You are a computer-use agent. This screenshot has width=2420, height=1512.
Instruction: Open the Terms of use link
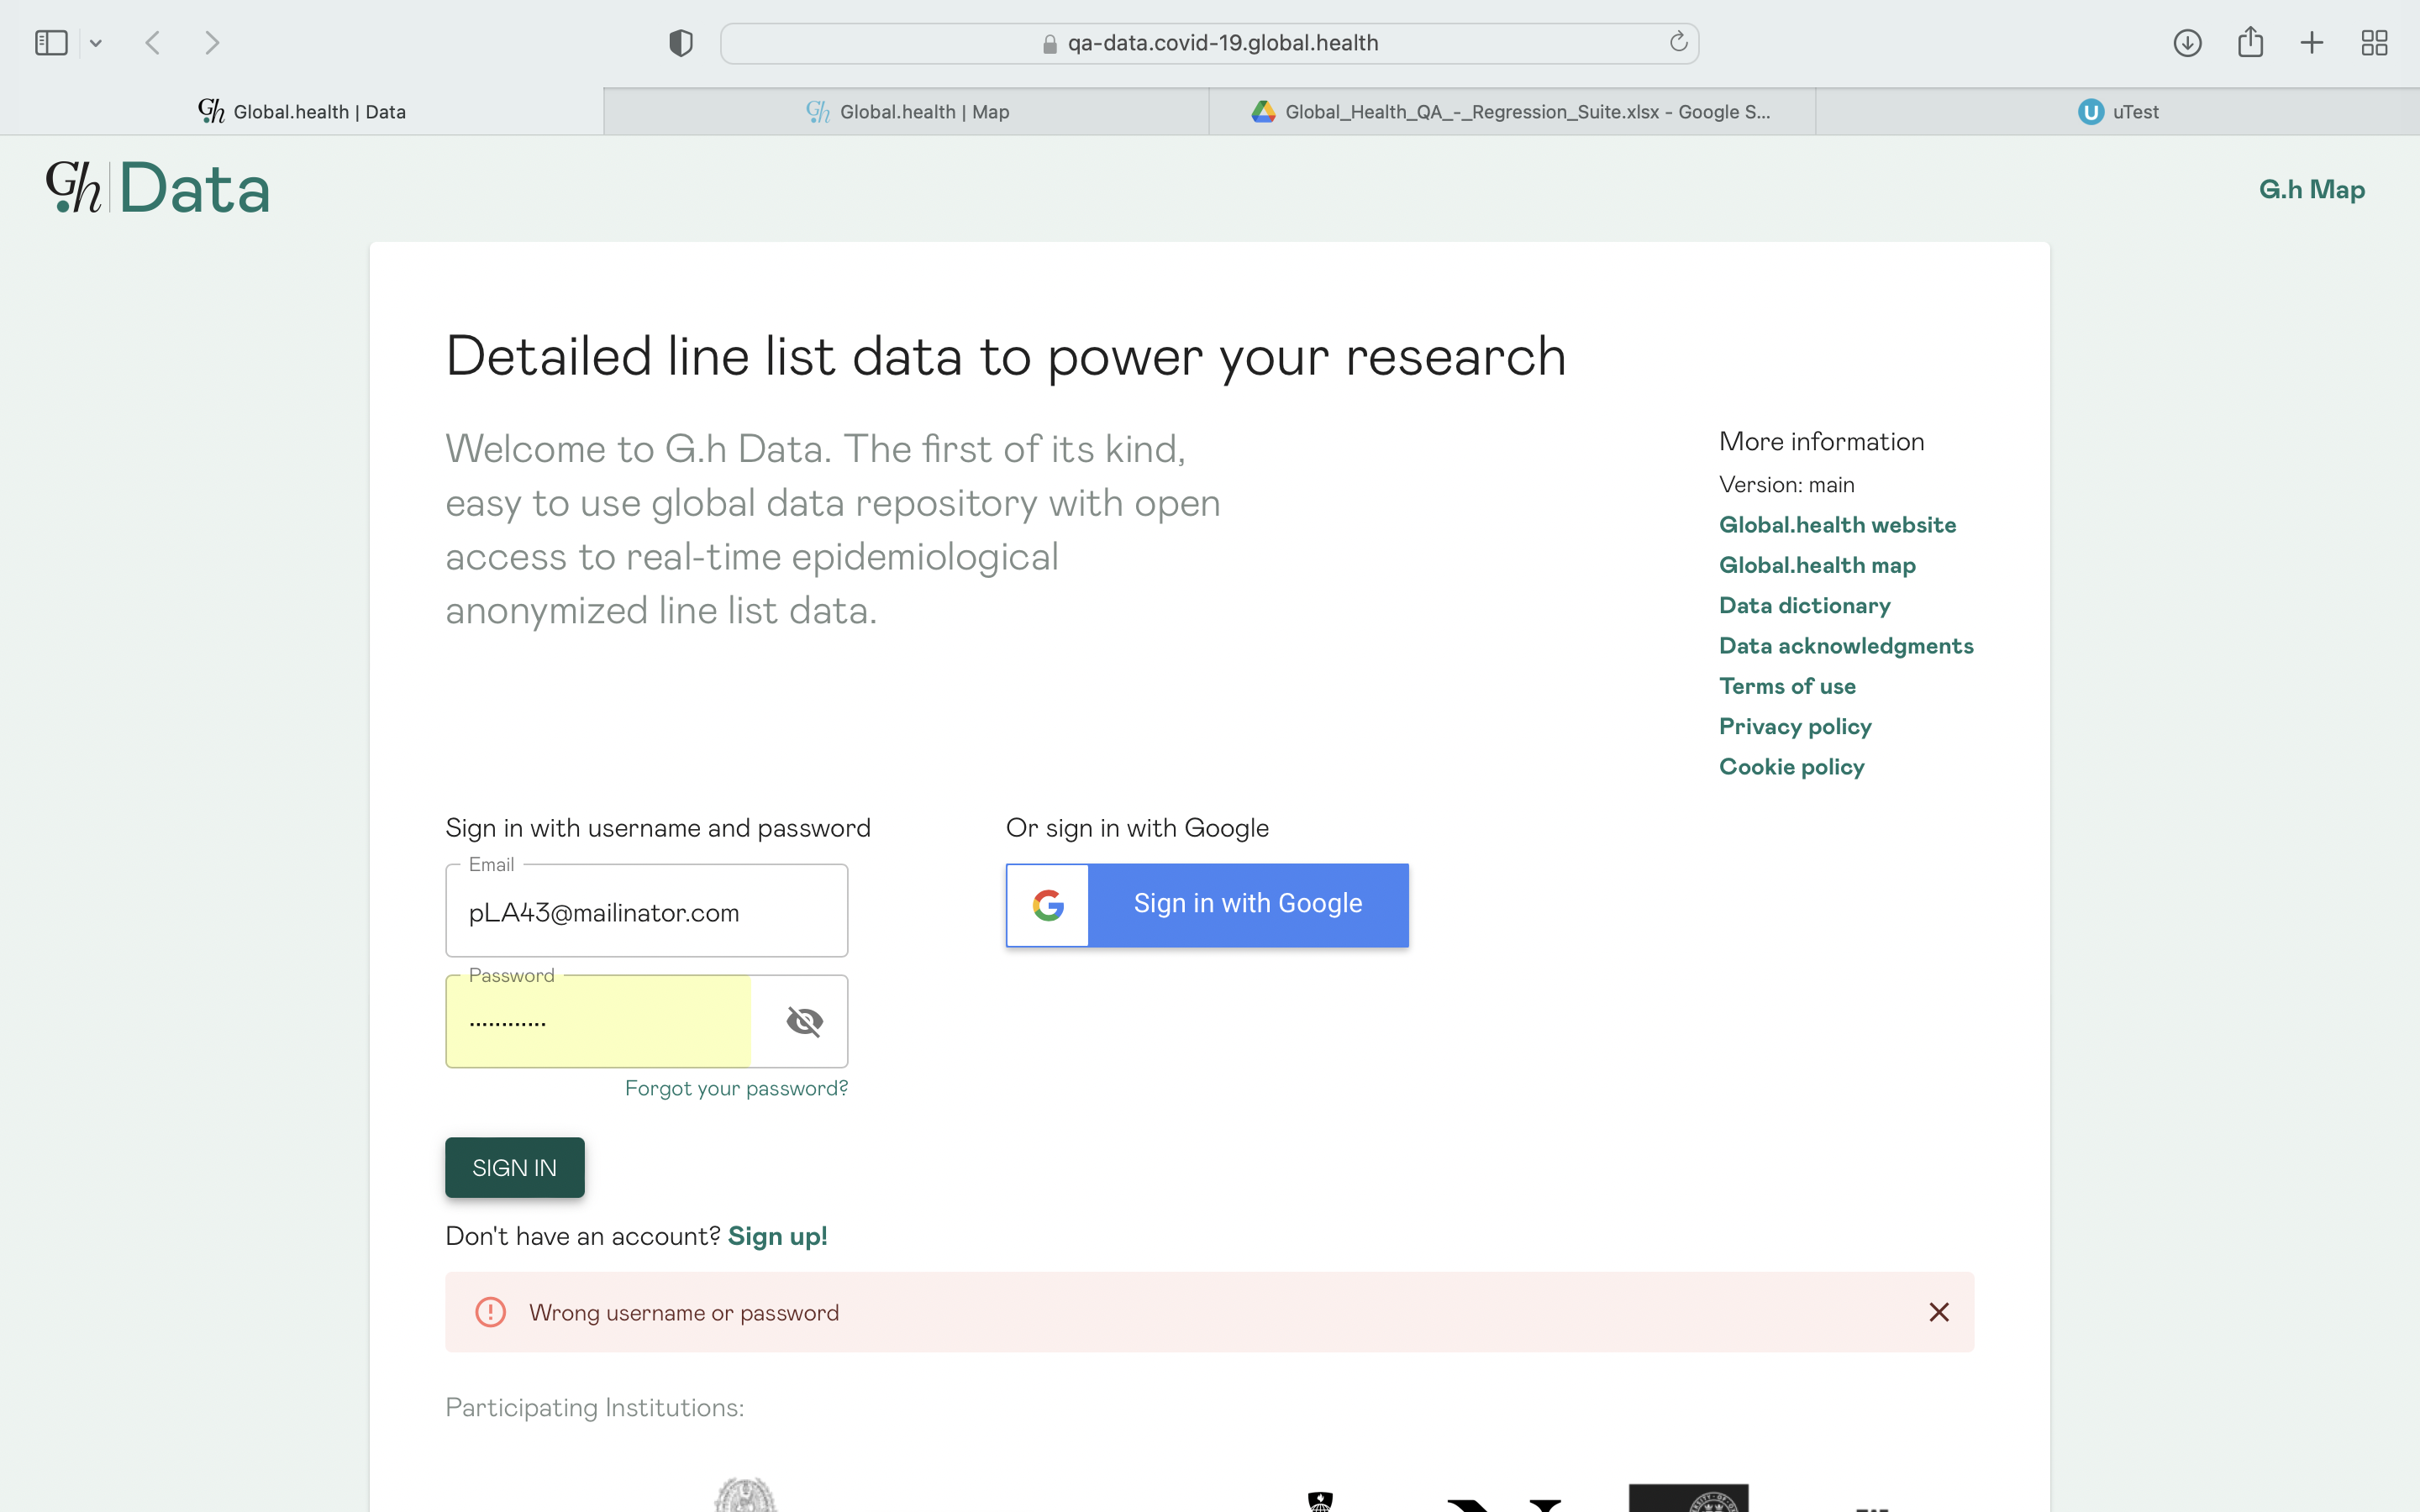pyautogui.click(x=1787, y=686)
